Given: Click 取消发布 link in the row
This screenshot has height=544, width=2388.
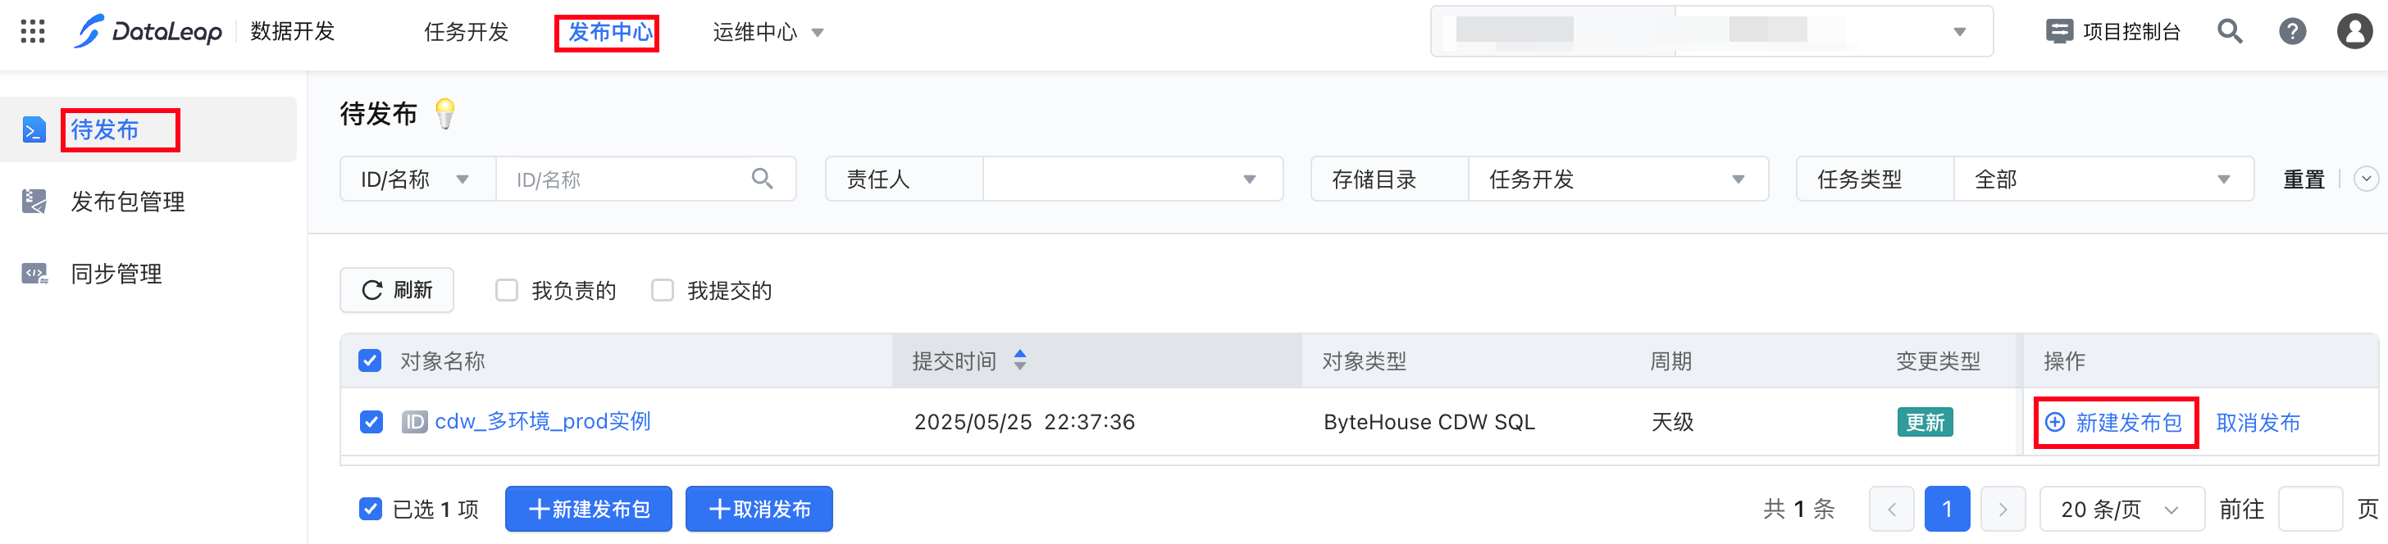Looking at the screenshot, I should click(x=2258, y=423).
